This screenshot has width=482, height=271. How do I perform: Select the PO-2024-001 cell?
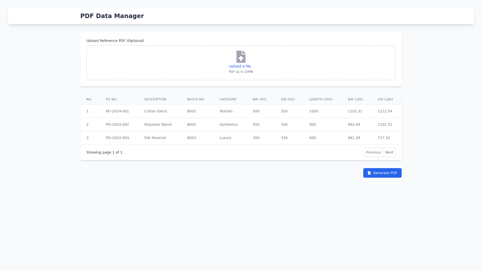click(117, 111)
